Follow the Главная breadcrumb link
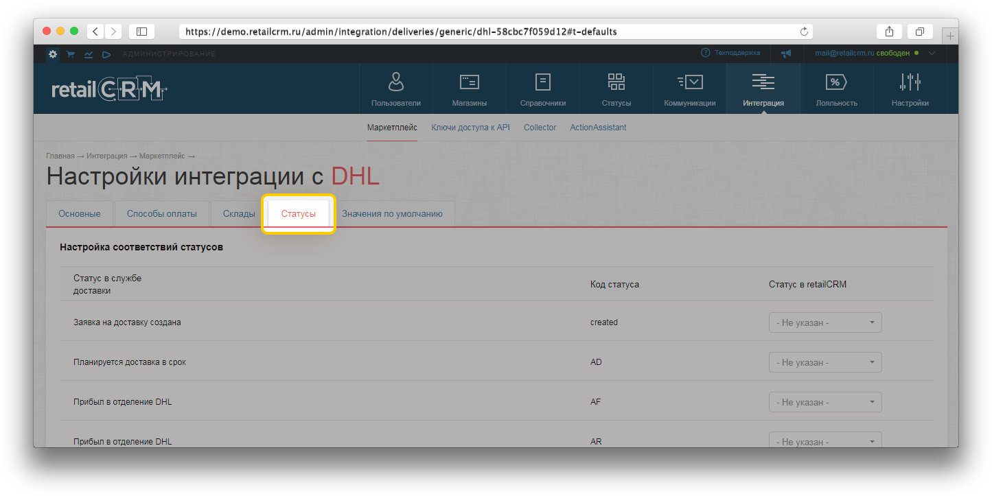Image resolution: width=992 pixels, height=496 pixels. coord(60,156)
